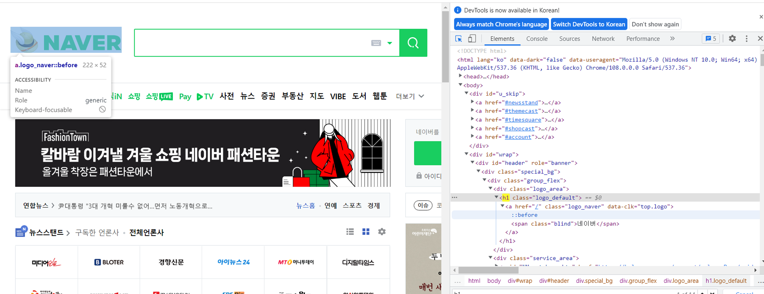Click the #shopcast link in DOM tree
Viewport: 764px width, 294px height.
[519, 129]
